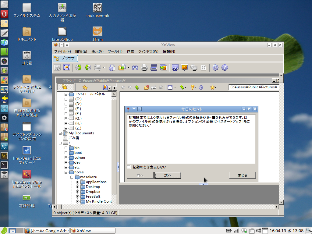Open the ツール menu
Image resolution: width=312 pixels, height=234 pixels.
115,51
